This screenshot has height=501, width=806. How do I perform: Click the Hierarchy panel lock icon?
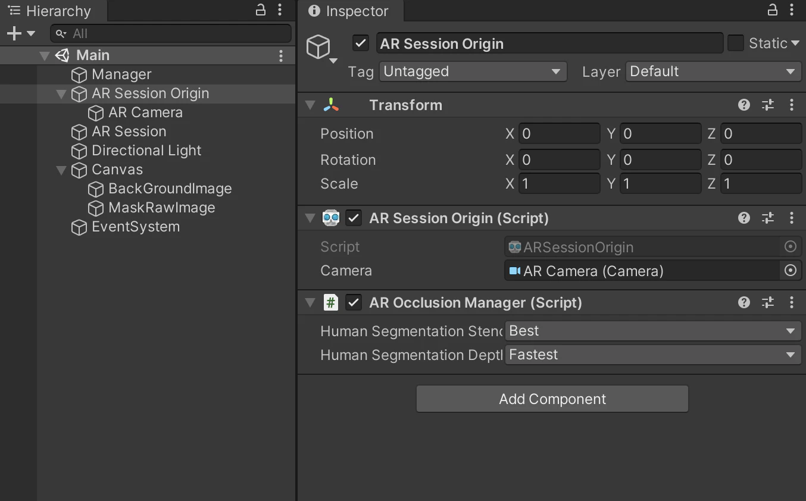(261, 10)
